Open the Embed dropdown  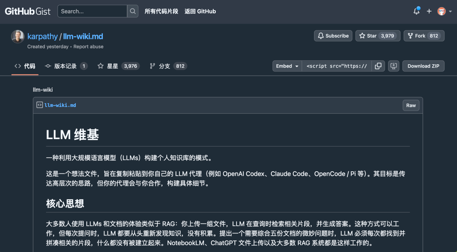tap(287, 66)
